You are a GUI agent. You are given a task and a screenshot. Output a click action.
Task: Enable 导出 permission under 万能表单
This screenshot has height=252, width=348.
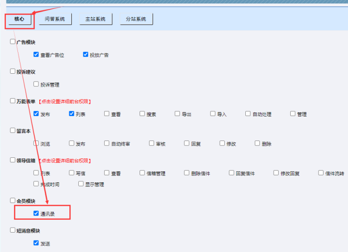(x=177, y=114)
